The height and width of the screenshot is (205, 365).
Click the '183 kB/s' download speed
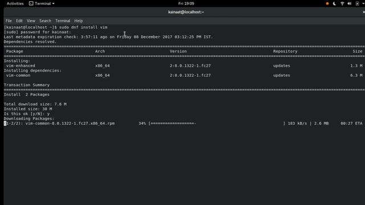coord(297,124)
